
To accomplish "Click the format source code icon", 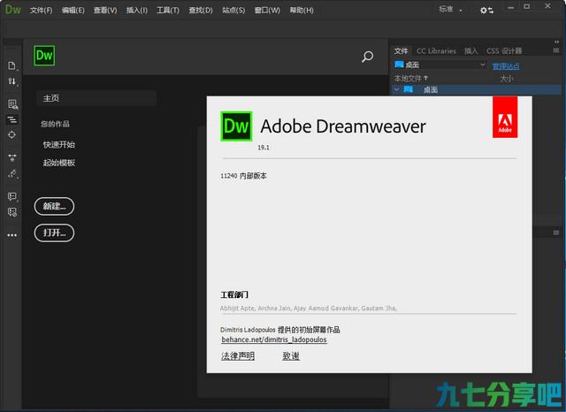I will (12, 119).
